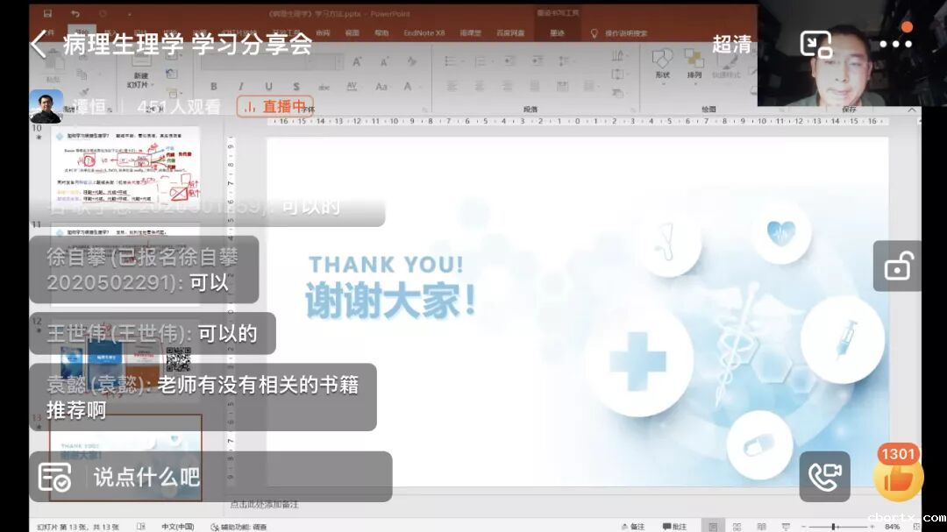Start a video call link-up request
Viewport: 947px width, 532px height.
pyautogui.click(x=824, y=477)
